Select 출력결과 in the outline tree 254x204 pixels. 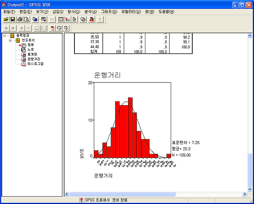point(23,36)
